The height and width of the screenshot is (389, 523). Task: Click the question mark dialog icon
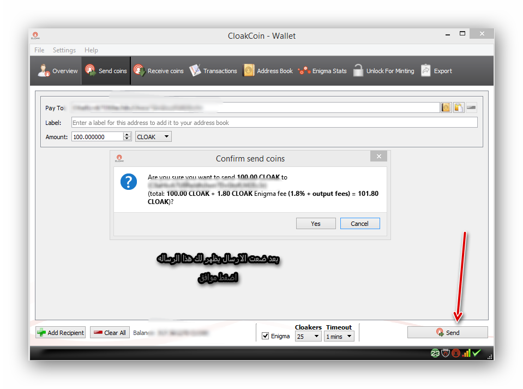pyautogui.click(x=129, y=182)
